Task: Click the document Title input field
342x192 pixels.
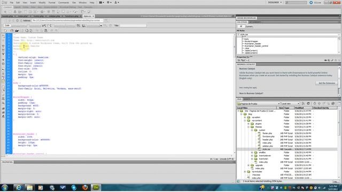Action: [133, 26]
